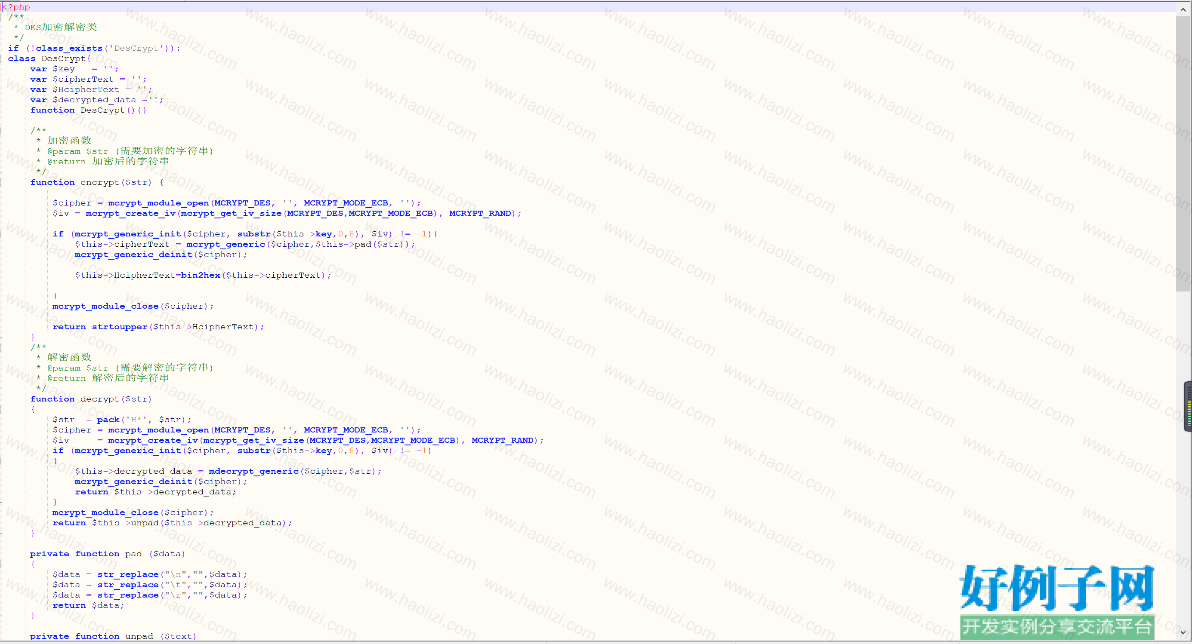Click '$this->cipherText = mcrypt_generic' line
The width and height of the screenshot is (1192, 644).
pyautogui.click(x=245, y=244)
